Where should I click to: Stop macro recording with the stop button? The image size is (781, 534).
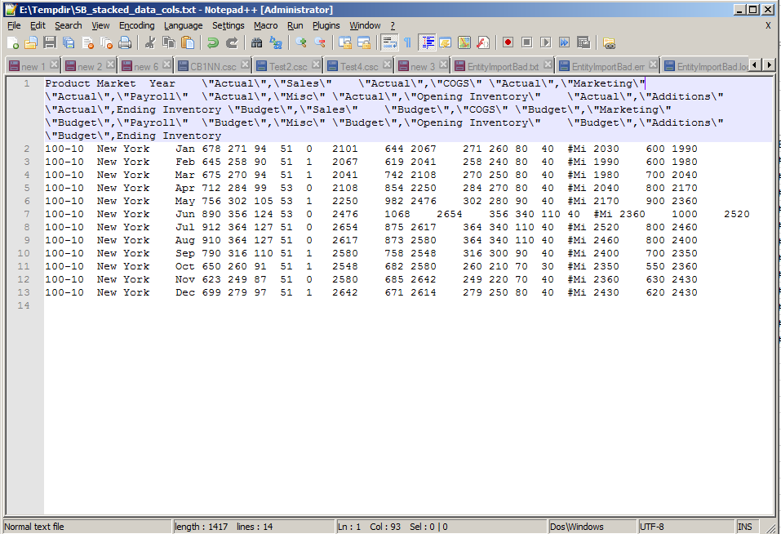click(x=527, y=43)
